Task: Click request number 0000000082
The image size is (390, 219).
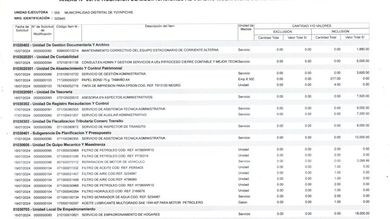Action: point(42,51)
